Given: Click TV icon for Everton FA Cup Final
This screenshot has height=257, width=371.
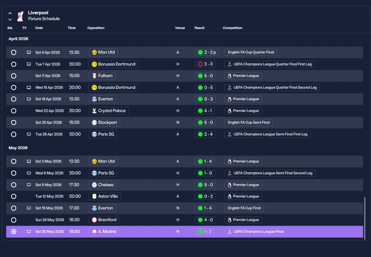Looking at the screenshot, I should [x=29, y=208].
